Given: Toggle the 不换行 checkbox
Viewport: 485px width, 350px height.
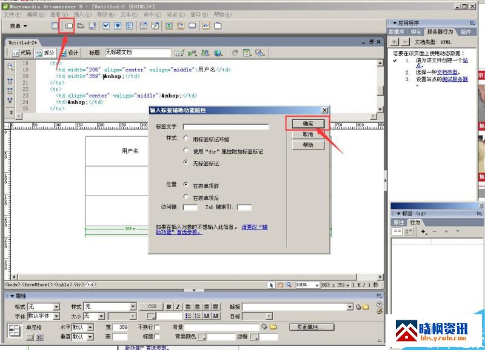Looking at the screenshot, I should (157, 327).
